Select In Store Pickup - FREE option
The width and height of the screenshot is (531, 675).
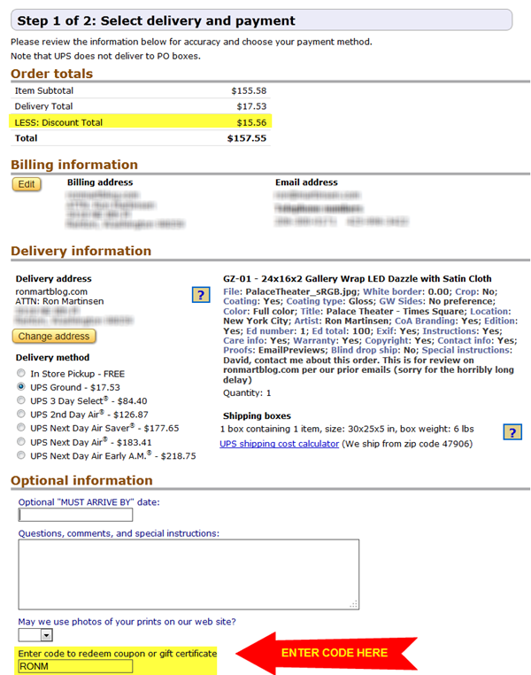point(22,374)
